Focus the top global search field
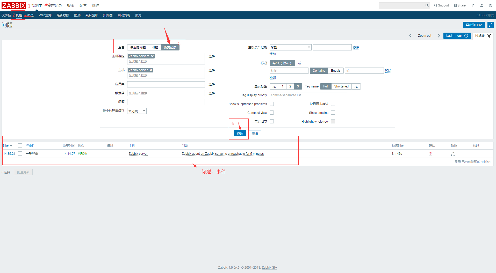The image size is (496, 273). [402, 5]
